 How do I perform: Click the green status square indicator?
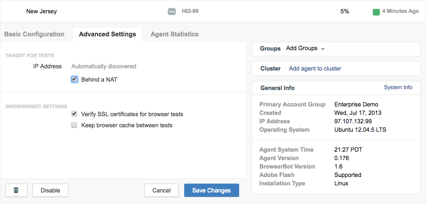(x=376, y=12)
